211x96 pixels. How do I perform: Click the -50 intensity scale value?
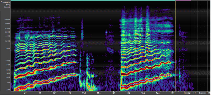click(x=194, y=93)
